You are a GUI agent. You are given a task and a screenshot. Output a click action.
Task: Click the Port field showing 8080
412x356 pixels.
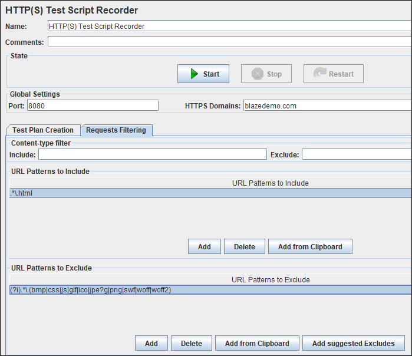(x=93, y=106)
